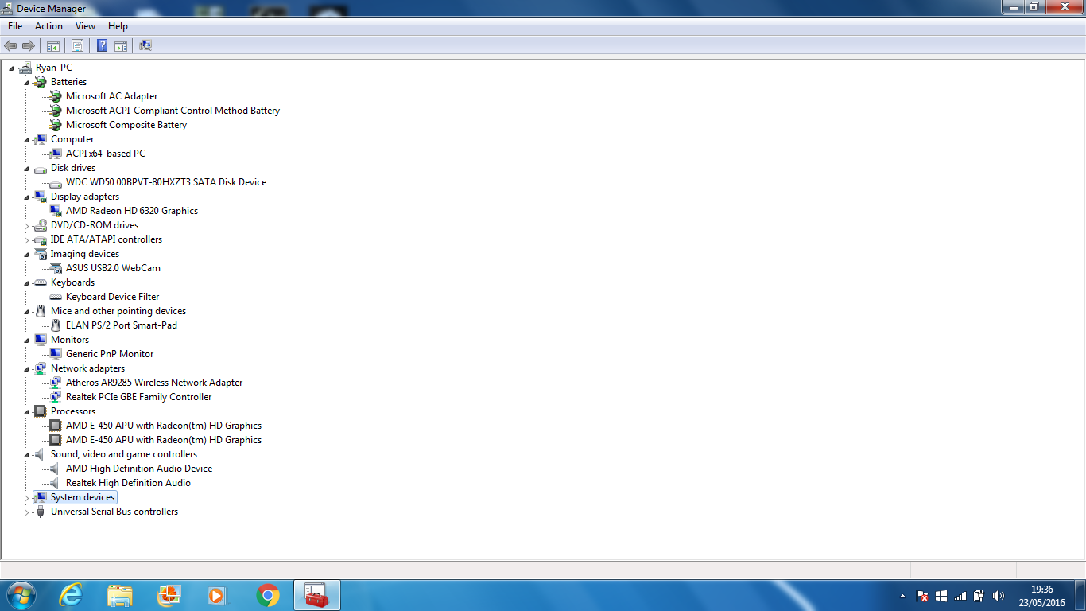The width and height of the screenshot is (1086, 611).
Task: Click the Atheros AR9285 adapter icon
Action: (55, 383)
